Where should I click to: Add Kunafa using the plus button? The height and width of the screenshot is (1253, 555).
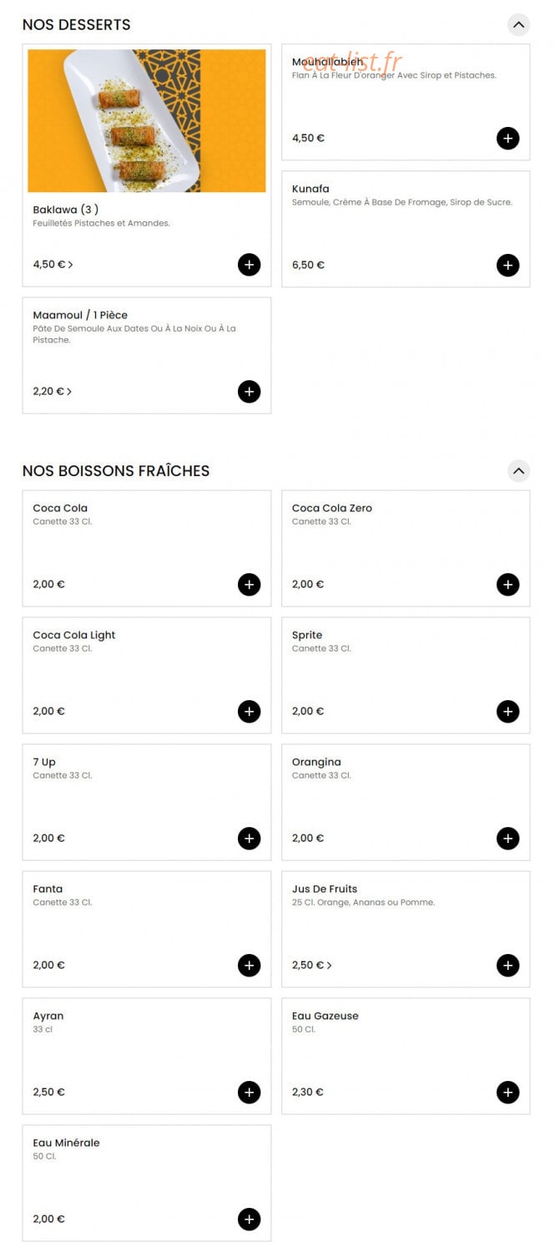click(x=507, y=265)
